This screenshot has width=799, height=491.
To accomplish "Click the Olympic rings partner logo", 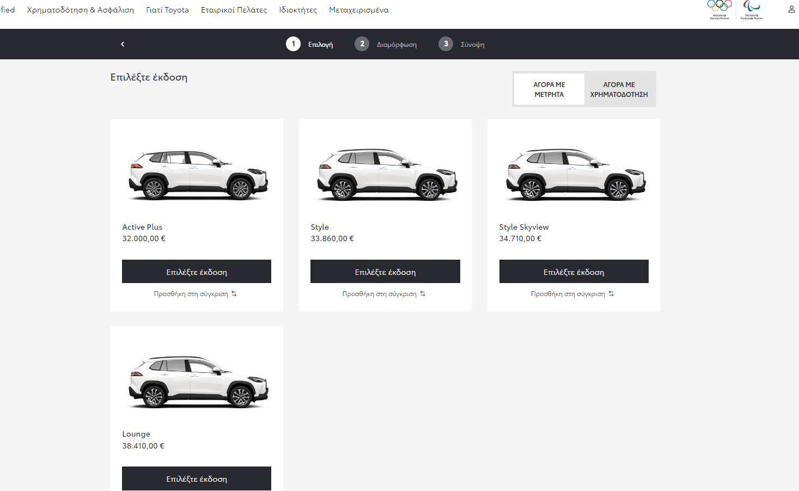I will [719, 9].
